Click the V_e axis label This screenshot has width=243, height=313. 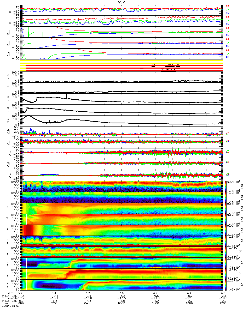coord(11,176)
